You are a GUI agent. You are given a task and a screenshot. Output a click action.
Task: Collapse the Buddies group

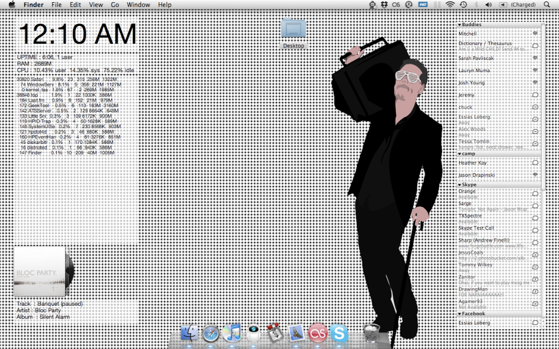460,25
